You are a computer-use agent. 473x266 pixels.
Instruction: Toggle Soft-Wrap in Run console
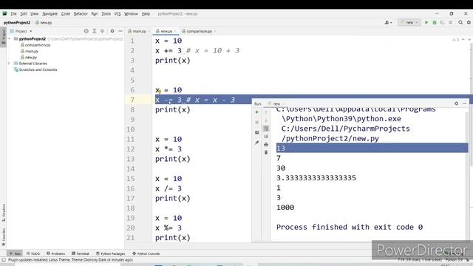click(266, 129)
